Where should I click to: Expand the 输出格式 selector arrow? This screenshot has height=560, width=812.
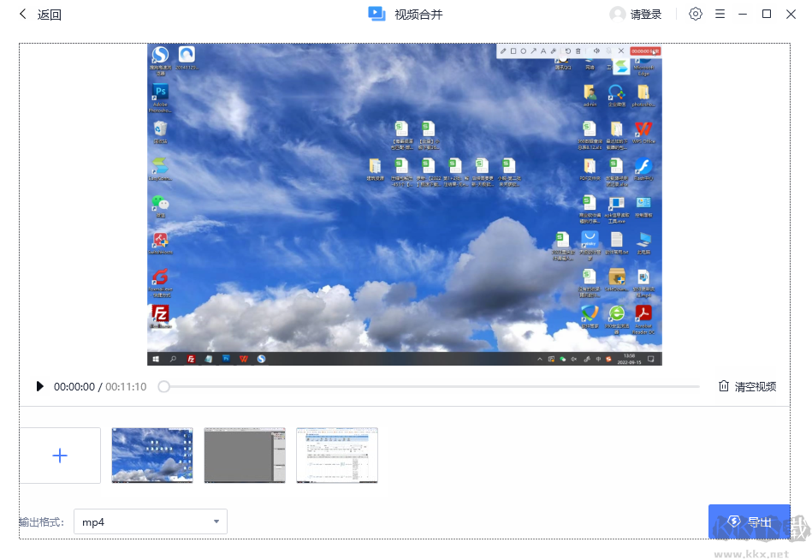click(x=217, y=521)
